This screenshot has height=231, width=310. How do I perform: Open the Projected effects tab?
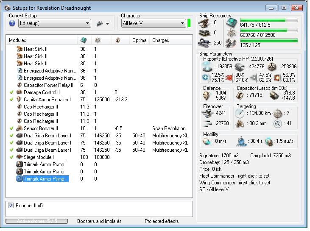click(x=162, y=221)
